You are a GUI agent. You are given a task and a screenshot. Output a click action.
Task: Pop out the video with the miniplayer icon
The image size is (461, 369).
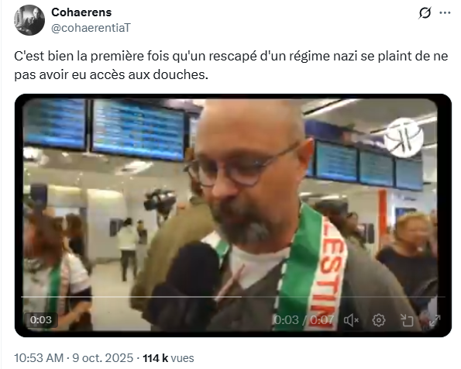[407, 320]
